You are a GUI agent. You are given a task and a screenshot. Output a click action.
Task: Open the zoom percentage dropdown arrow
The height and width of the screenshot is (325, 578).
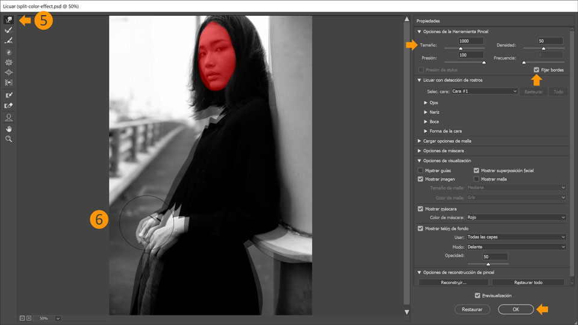(58, 318)
